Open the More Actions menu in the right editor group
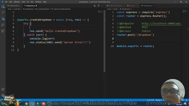The image size is (189, 106). pyautogui.click(x=186, y=6)
